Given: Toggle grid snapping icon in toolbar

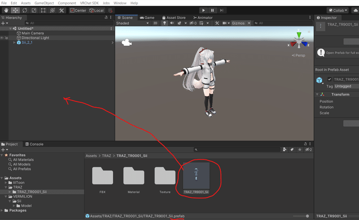Looking at the screenshot, I should pyautogui.click(x=110, y=10).
